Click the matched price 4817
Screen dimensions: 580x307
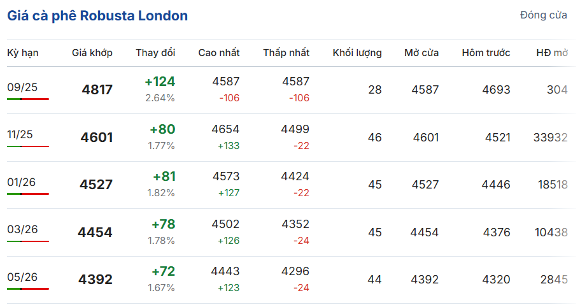point(97,90)
